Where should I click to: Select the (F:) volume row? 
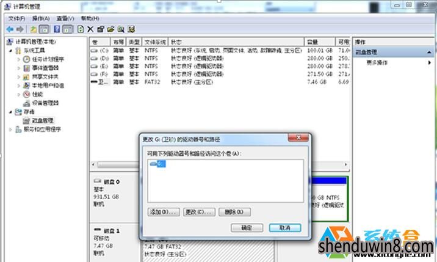220,74
